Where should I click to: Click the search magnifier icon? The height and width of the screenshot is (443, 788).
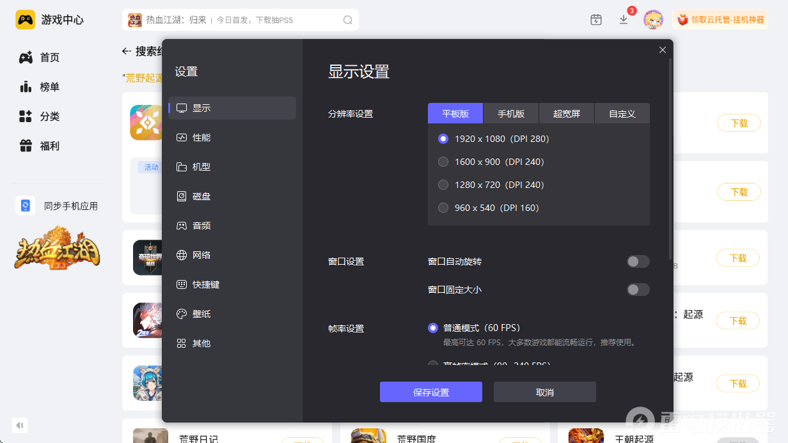[348, 20]
